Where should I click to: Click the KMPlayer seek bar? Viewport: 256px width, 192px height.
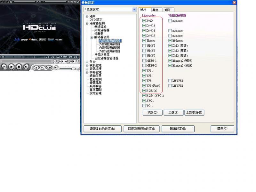(27, 61)
